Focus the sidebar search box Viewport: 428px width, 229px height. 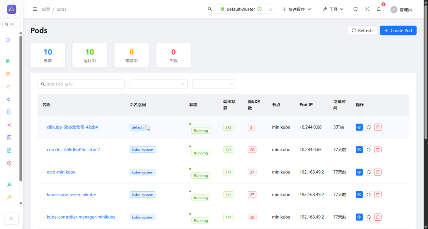coord(11,24)
